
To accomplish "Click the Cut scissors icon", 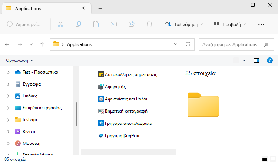I will pyautogui.click(x=60, y=24).
